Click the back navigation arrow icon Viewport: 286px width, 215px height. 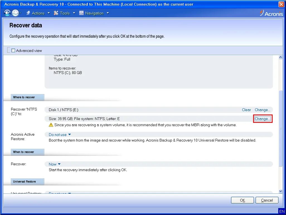click(x=7, y=13)
